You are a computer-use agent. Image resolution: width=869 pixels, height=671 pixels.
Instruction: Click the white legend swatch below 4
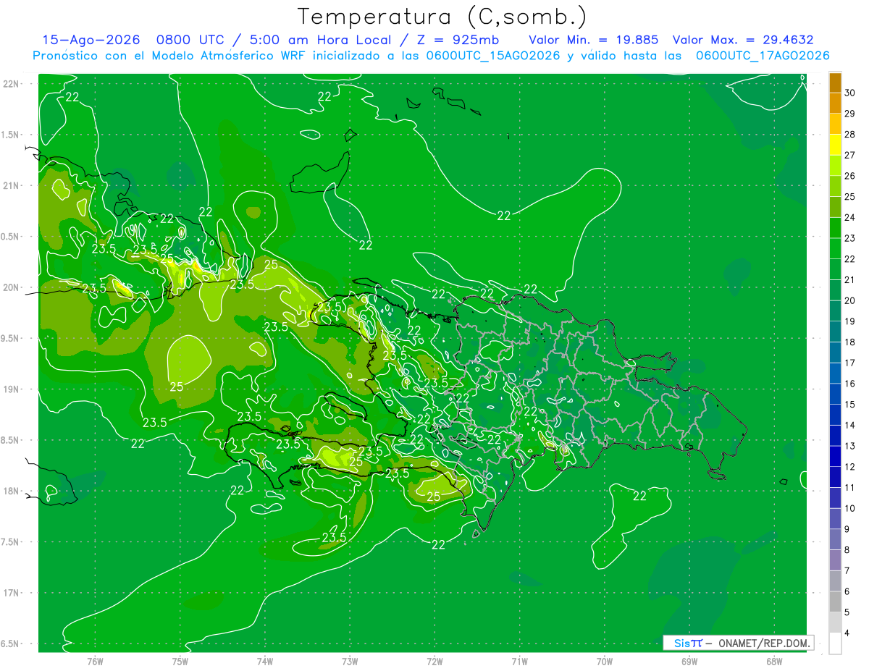[835, 643]
